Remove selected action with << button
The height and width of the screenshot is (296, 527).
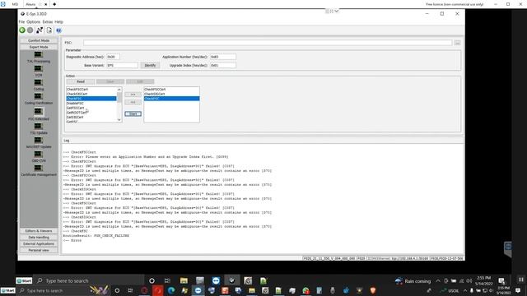pyautogui.click(x=133, y=102)
